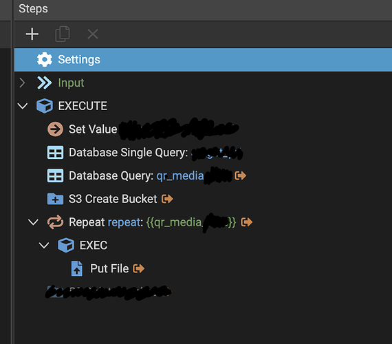392x344 pixels.
Task: Click the Input double-arrow icon
Action: [x=45, y=83]
